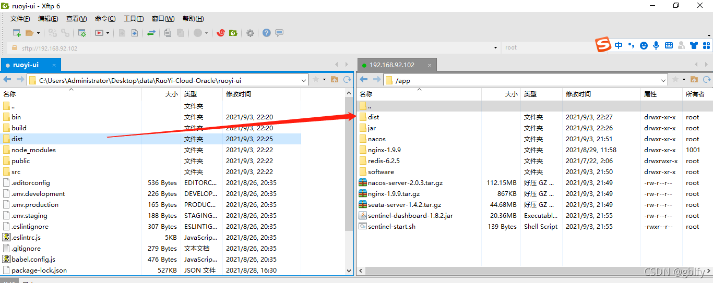Toggle Sogou Chinese/English mode button
The image size is (713, 283).
point(619,45)
